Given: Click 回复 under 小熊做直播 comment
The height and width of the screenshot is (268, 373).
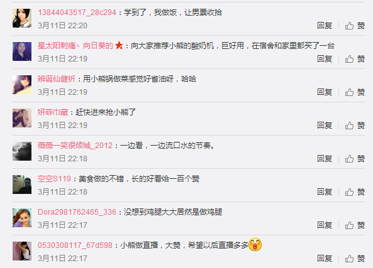Looking at the screenshot, I should click(x=325, y=258).
